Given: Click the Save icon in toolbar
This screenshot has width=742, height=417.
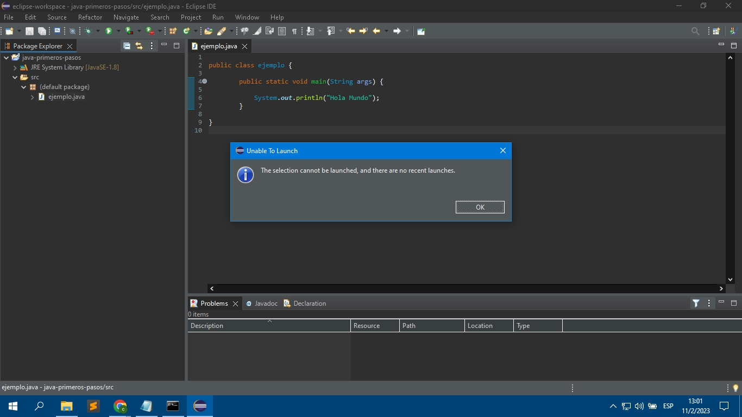Looking at the screenshot, I should 29,31.
